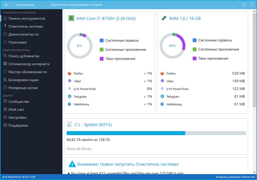257x180 pixels.
Task: Click the lock icon for Блокировка задач
Action: pyautogui.click(x=5, y=80)
